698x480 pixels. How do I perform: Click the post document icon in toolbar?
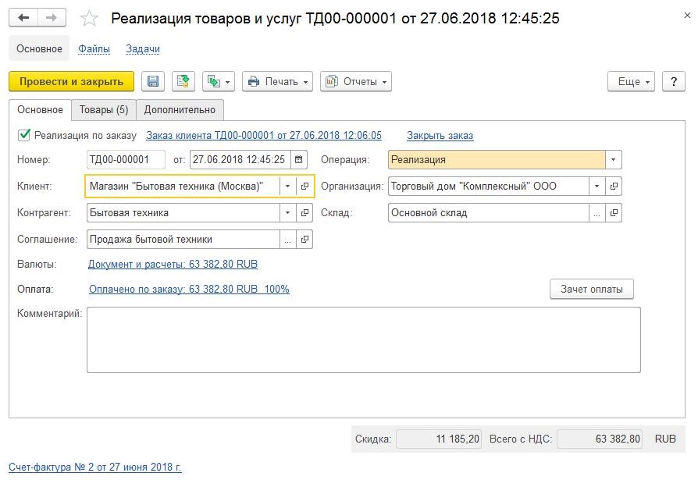(x=183, y=81)
